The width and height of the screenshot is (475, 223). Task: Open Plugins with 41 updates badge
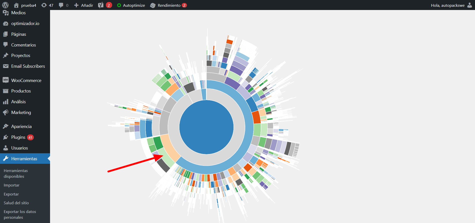tap(18, 137)
